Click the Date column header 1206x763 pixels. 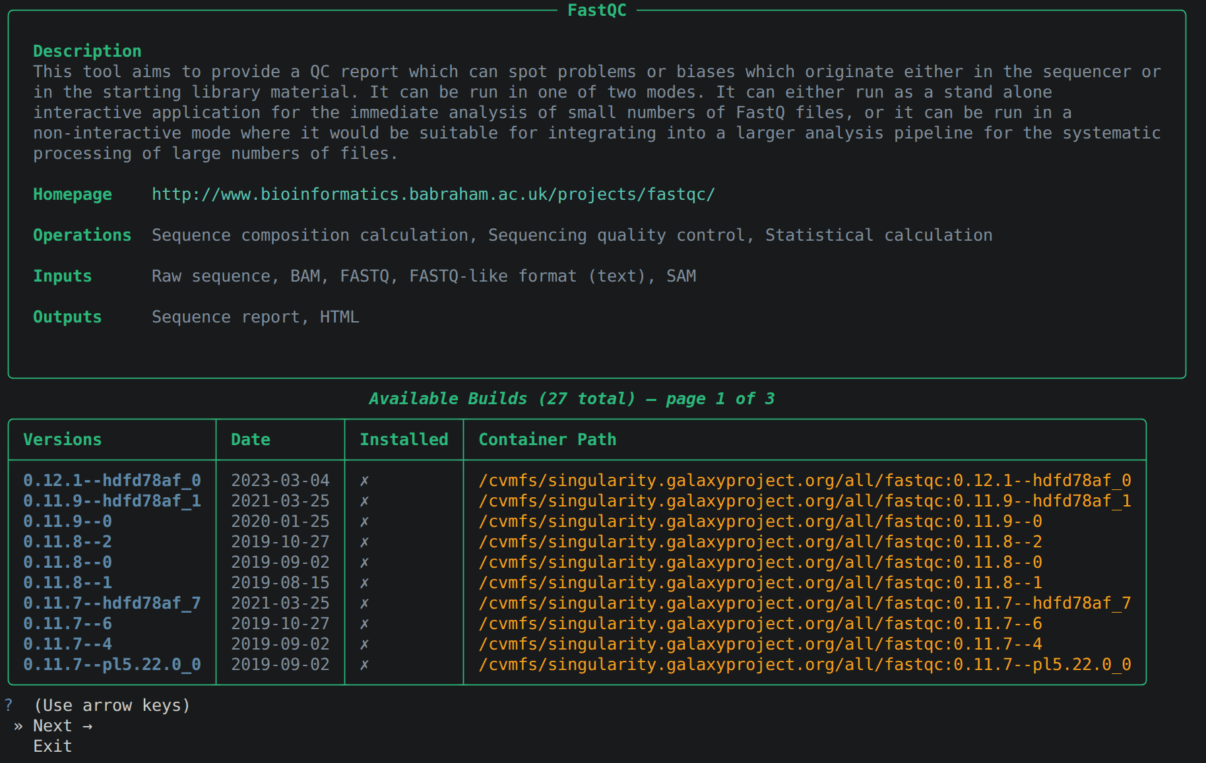251,440
